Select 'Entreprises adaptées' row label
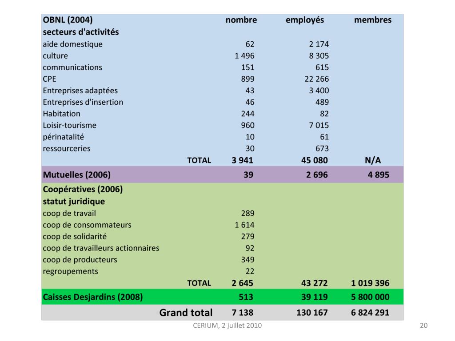The height and width of the screenshot is (341, 455). coord(80,91)
